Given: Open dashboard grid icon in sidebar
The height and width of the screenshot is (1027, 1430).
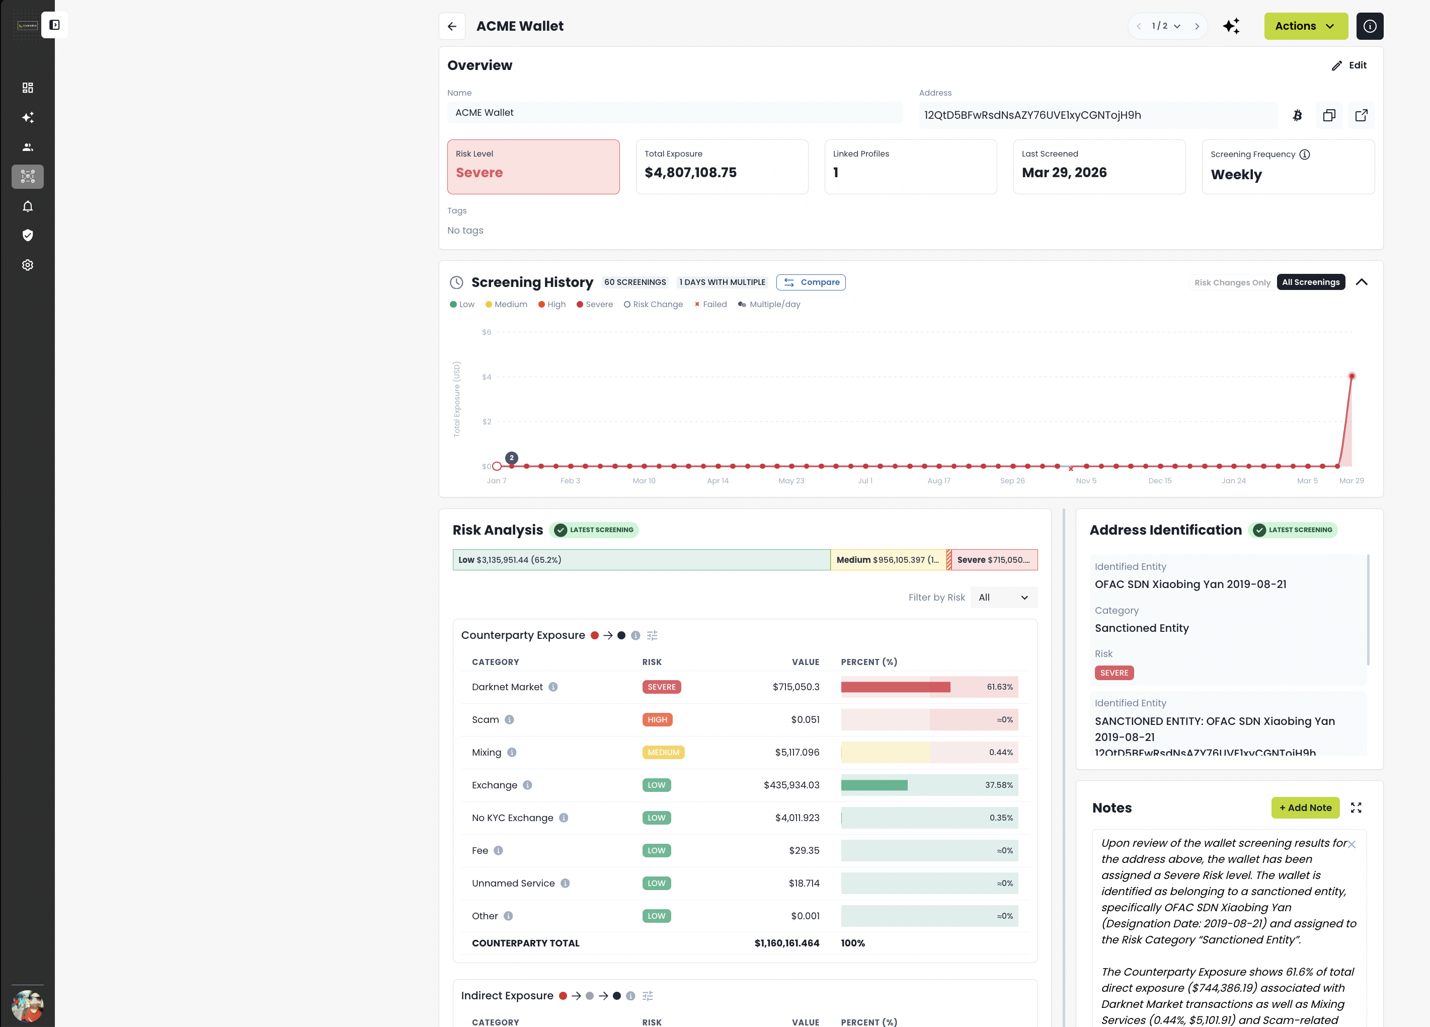Looking at the screenshot, I should click(x=28, y=88).
